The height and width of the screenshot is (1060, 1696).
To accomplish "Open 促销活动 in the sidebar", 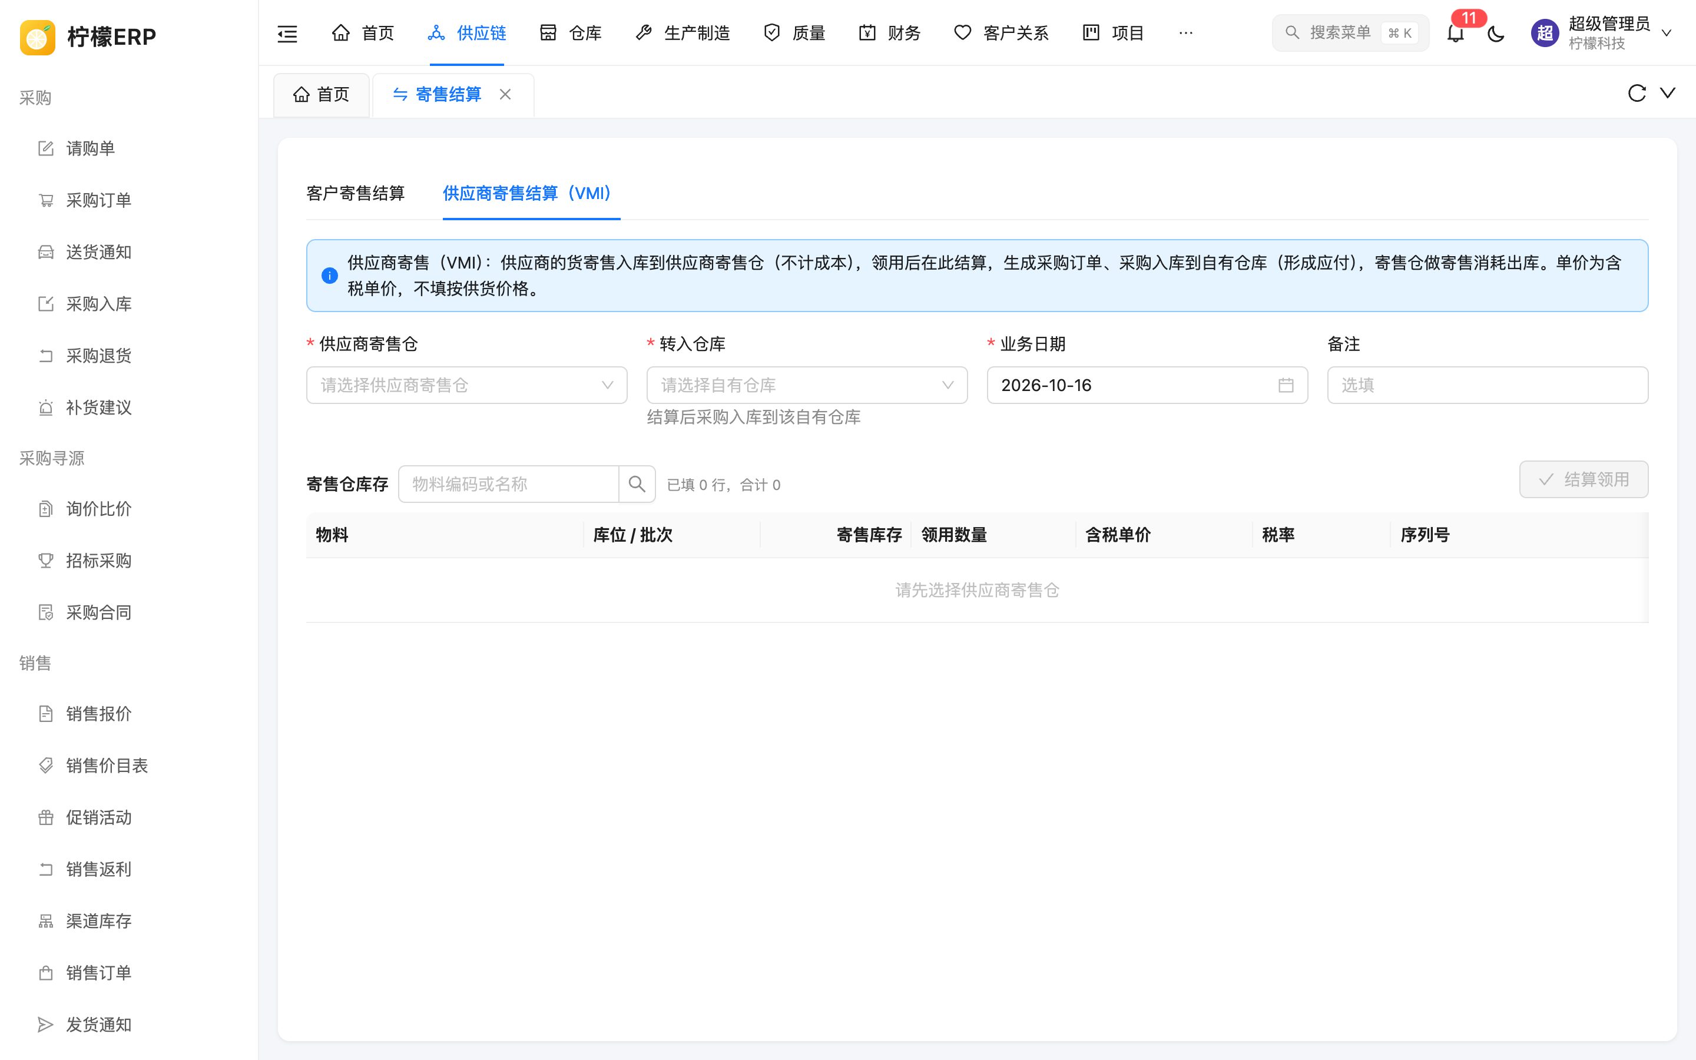I will [129, 817].
